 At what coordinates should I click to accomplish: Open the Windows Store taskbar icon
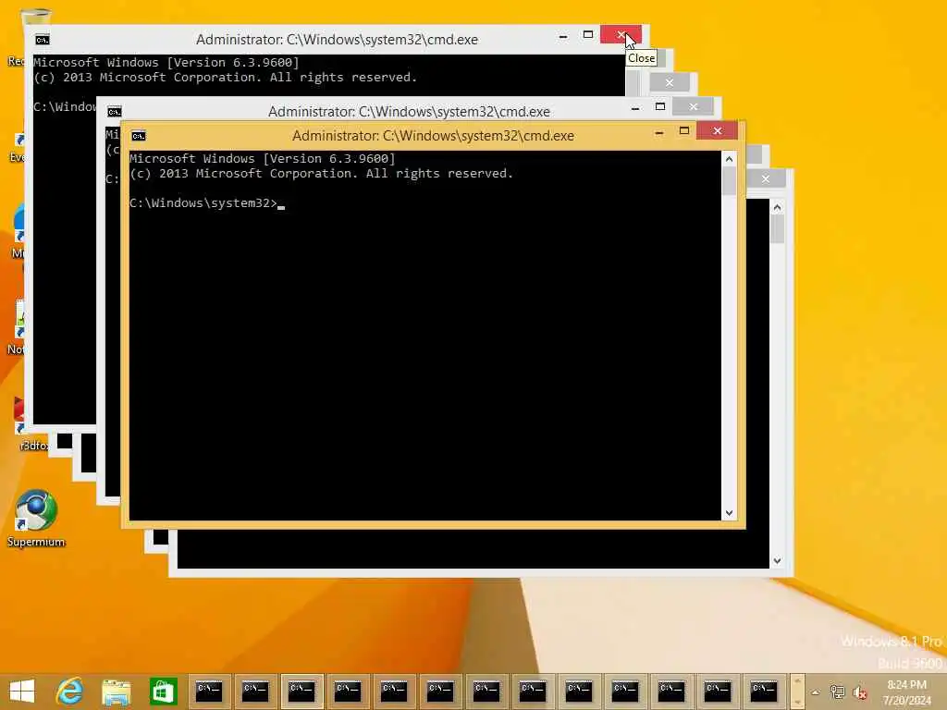[x=163, y=692]
